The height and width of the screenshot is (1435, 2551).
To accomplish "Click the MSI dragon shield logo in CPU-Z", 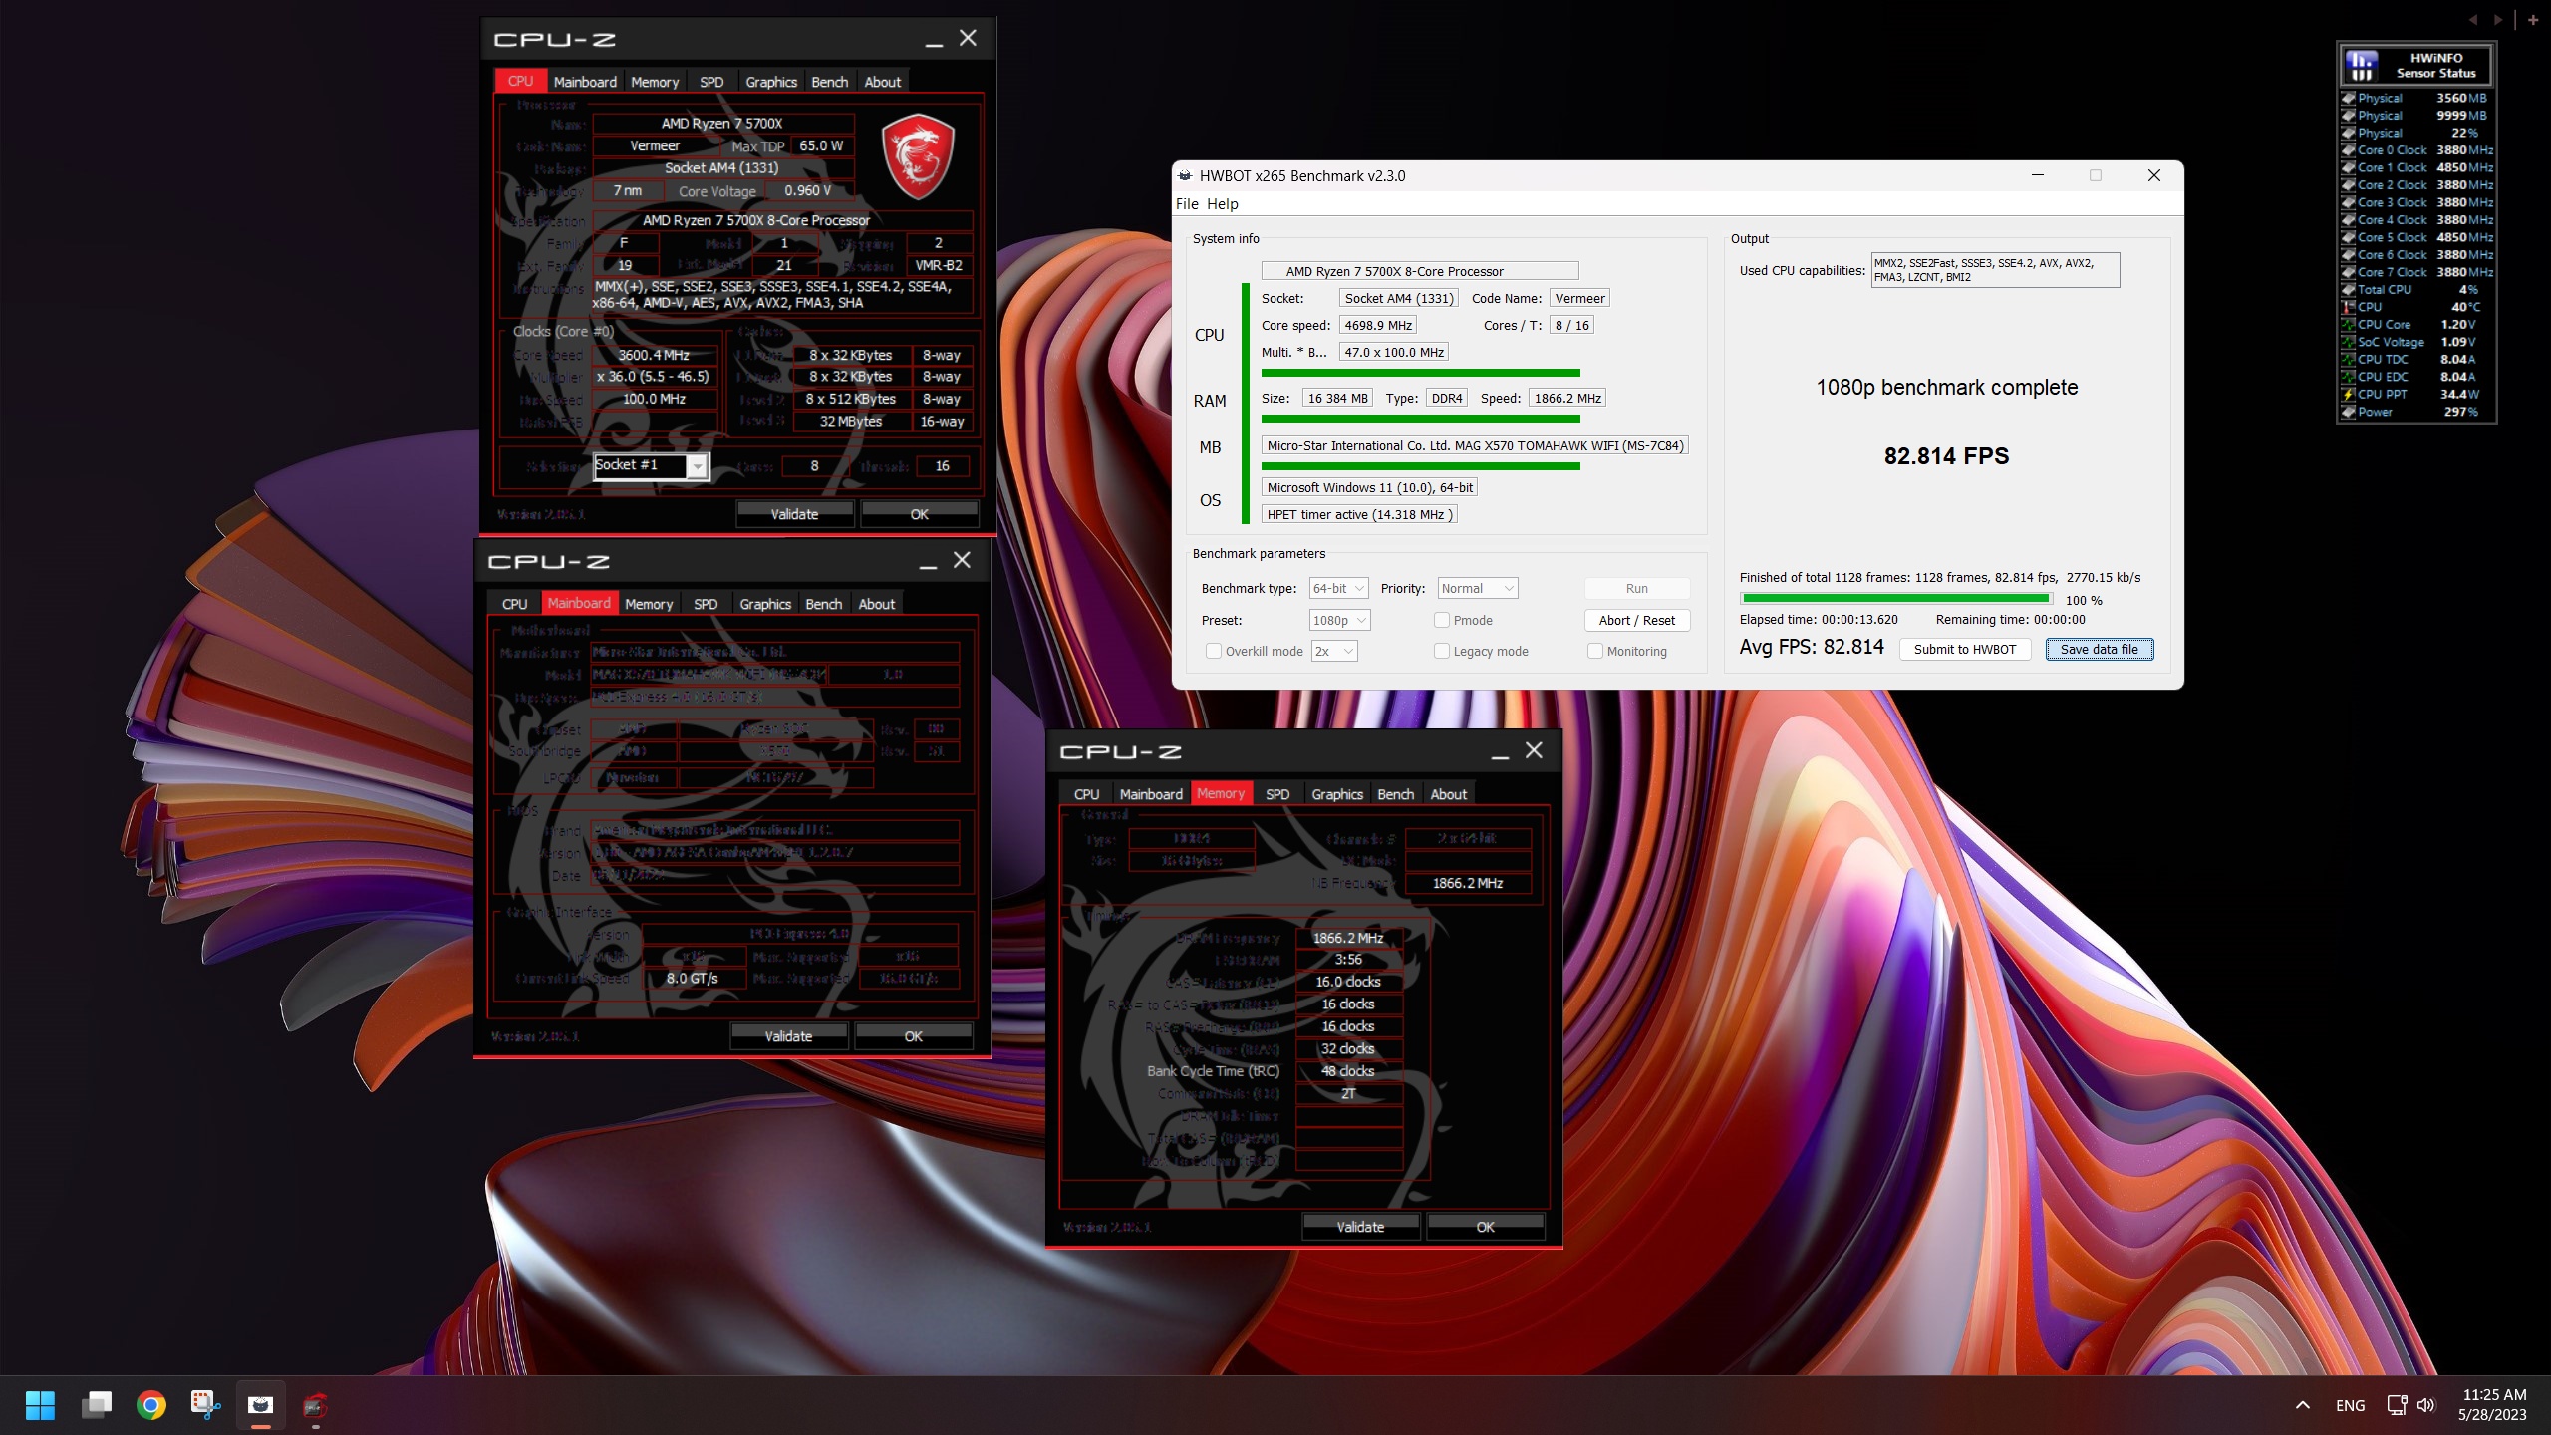I will point(918,155).
